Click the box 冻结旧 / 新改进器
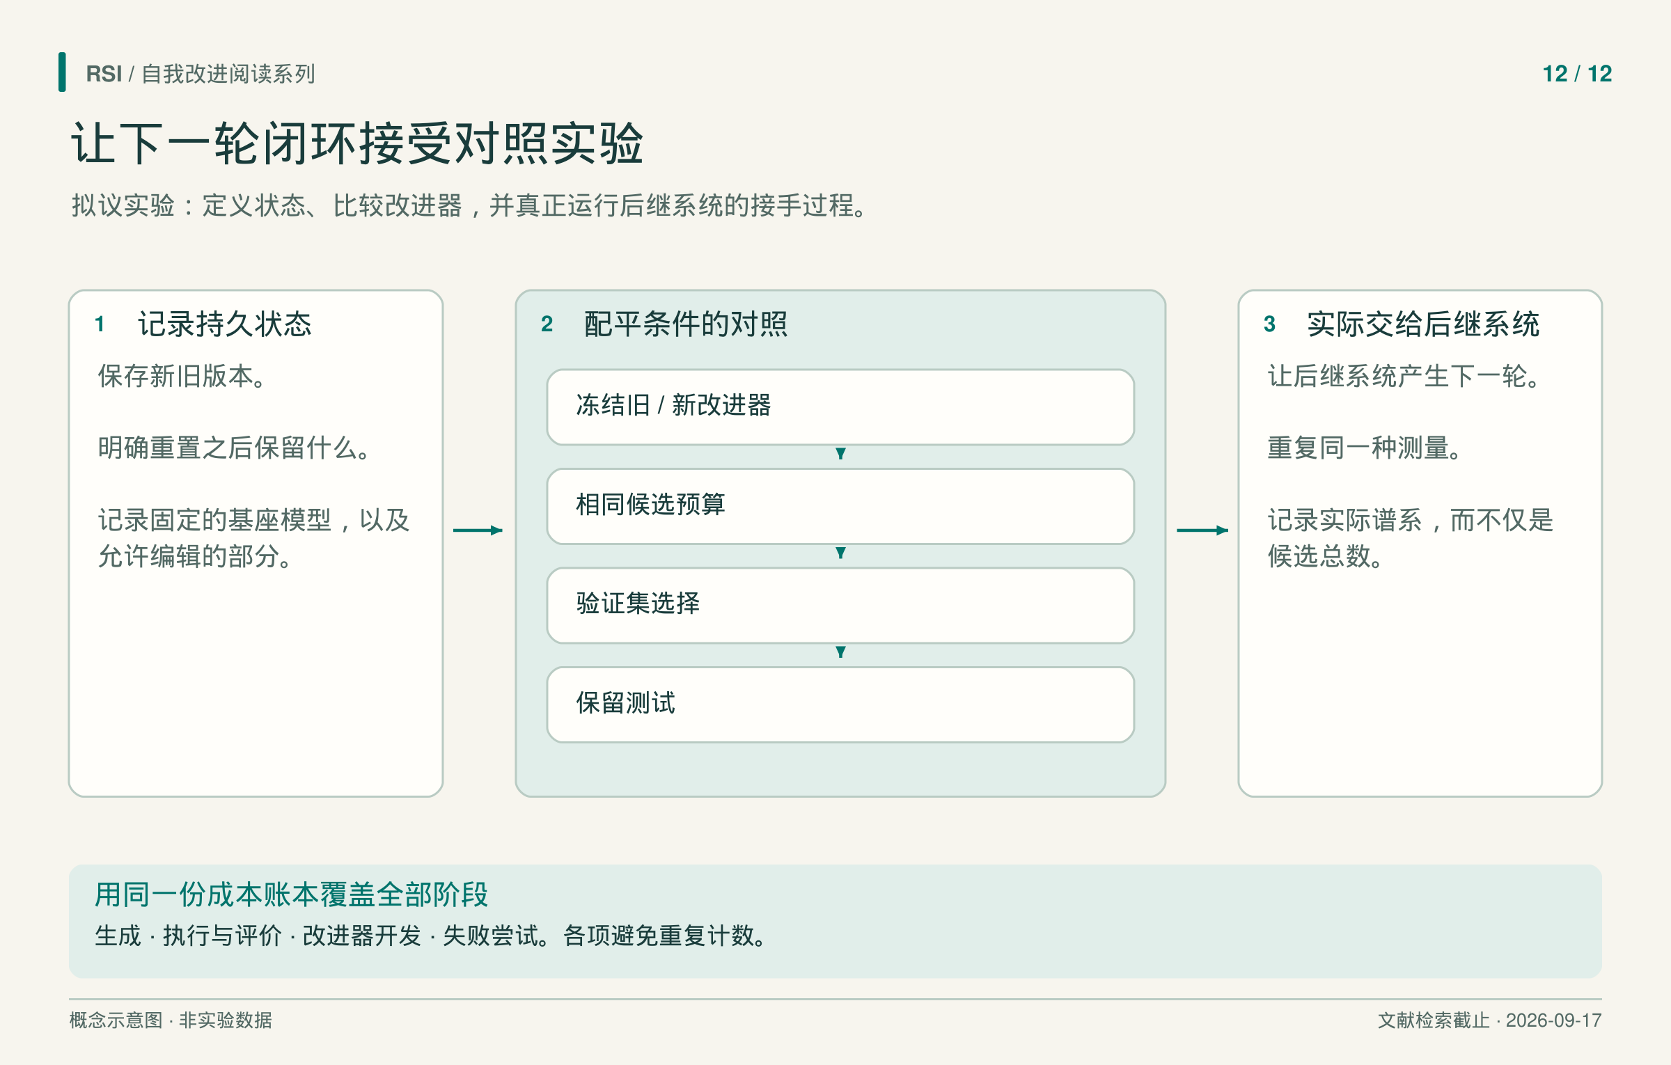 tap(840, 407)
